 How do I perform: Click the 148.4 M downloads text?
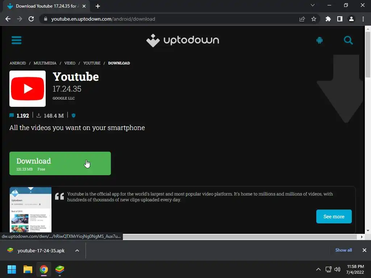[54, 115]
